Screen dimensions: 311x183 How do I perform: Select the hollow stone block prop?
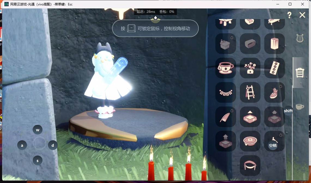click(x=250, y=44)
